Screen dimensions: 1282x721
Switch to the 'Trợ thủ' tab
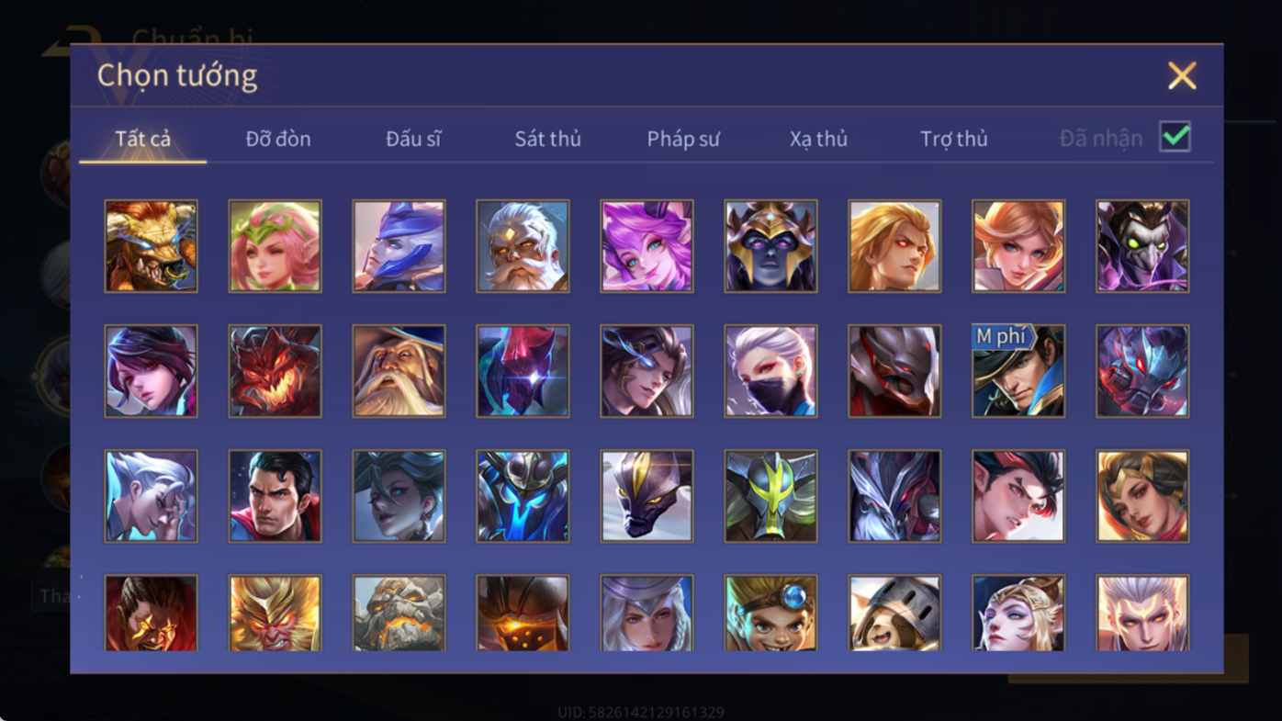tap(953, 139)
